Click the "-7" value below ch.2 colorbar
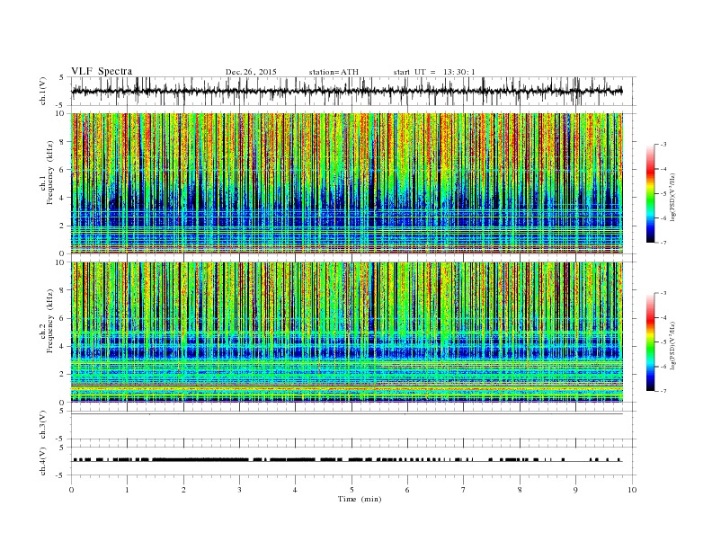The image size is (712, 550). 663,391
